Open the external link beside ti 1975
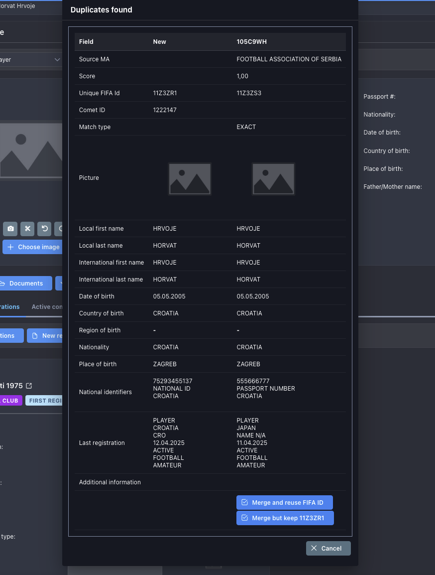The height and width of the screenshot is (575, 435). click(x=29, y=386)
